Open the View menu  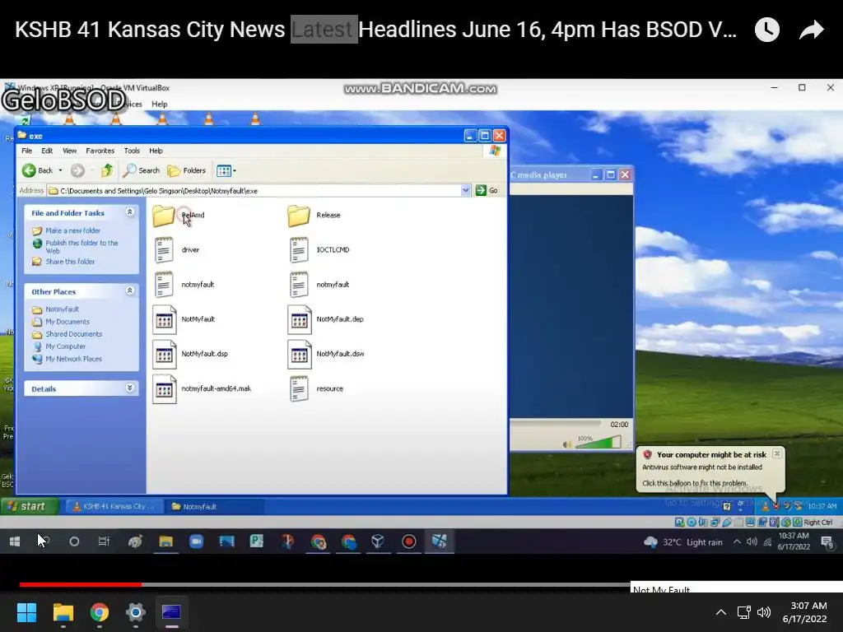point(69,151)
